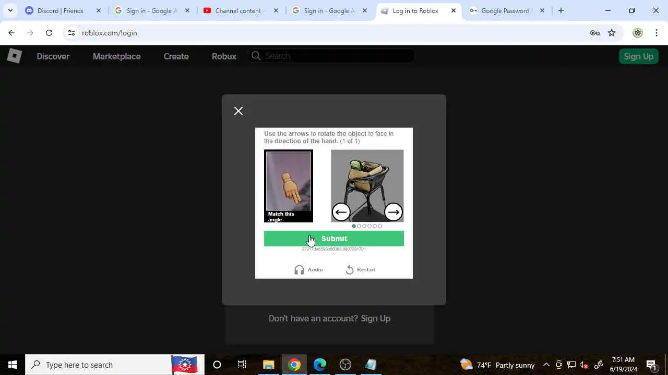Open the Robux page
This screenshot has height=375, width=668.
(224, 56)
